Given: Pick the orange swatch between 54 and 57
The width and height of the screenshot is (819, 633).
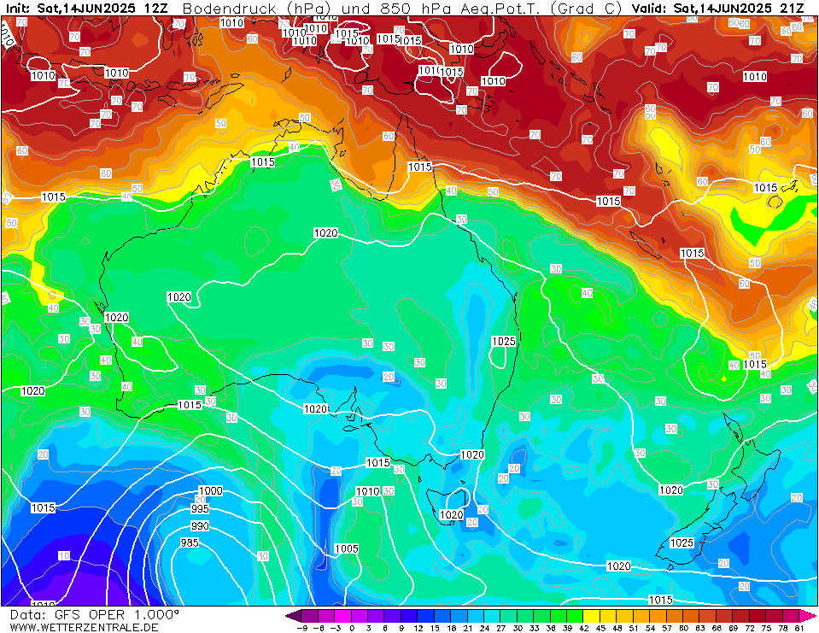Looking at the screenshot, I should click(657, 615).
